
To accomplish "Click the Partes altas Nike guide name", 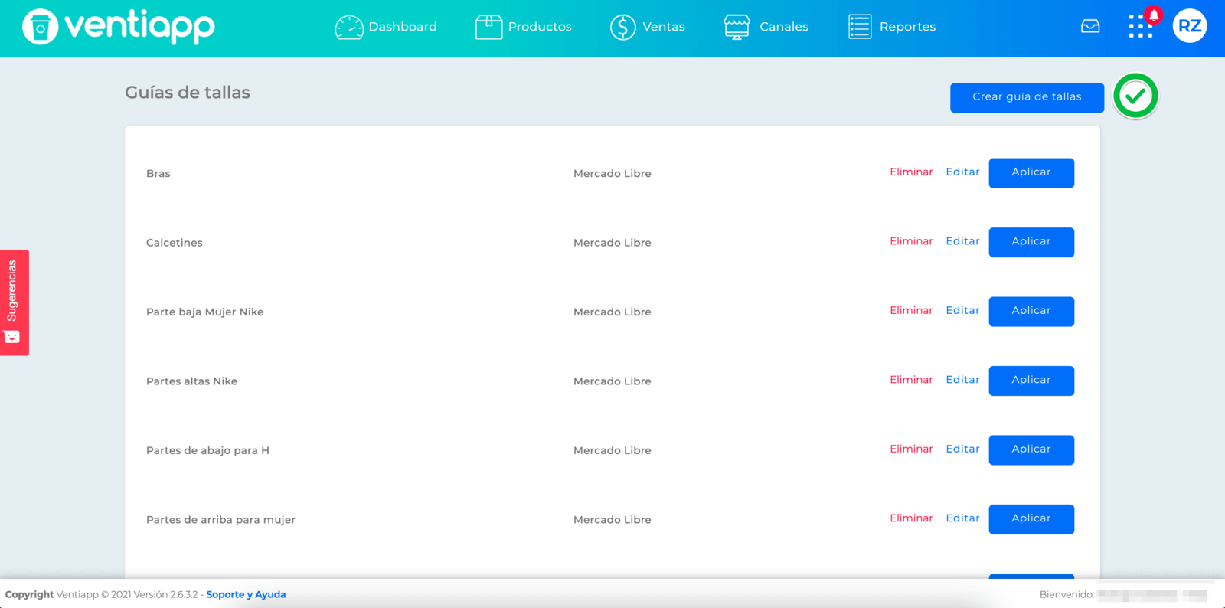I will [x=191, y=381].
